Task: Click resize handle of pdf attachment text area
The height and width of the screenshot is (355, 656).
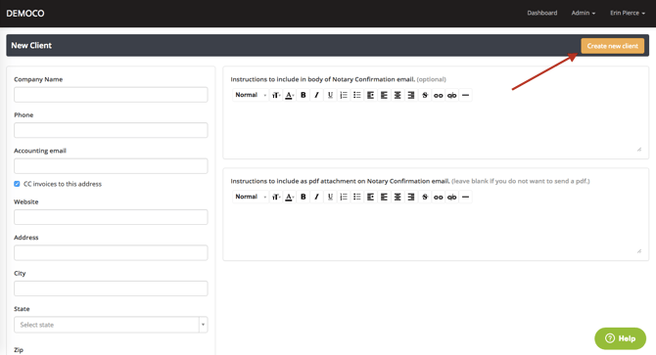Action: click(639, 250)
